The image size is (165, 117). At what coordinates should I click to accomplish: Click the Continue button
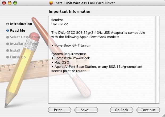[x=148, y=110]
